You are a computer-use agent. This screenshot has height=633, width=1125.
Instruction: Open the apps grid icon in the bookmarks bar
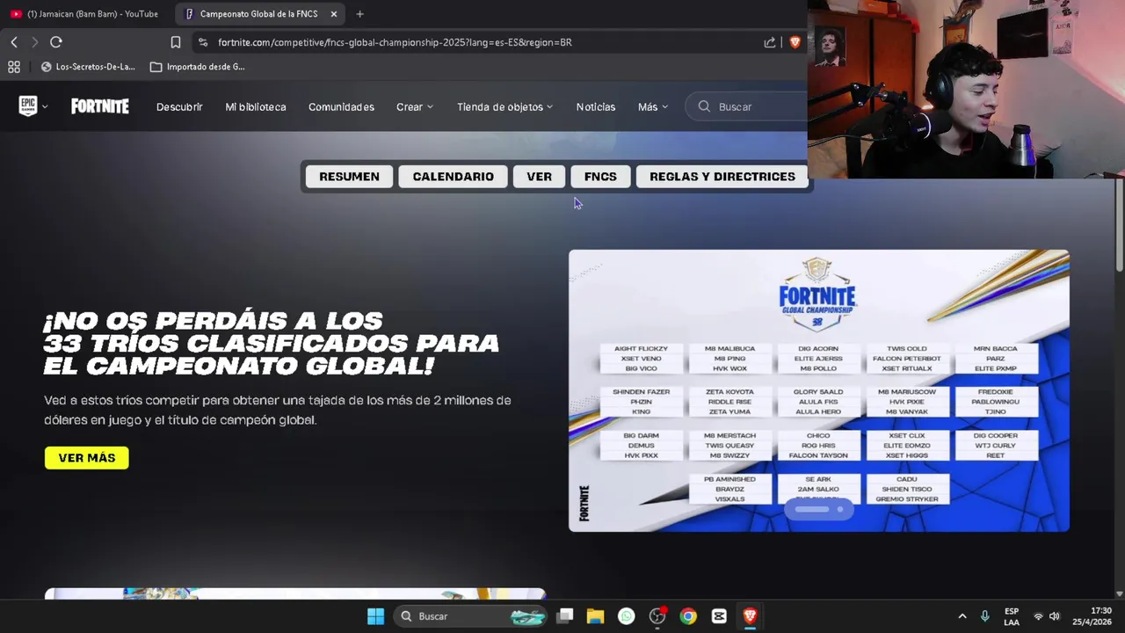coord(14,67)
